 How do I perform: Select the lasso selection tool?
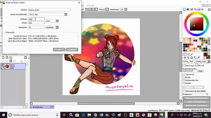click(188, 54)
